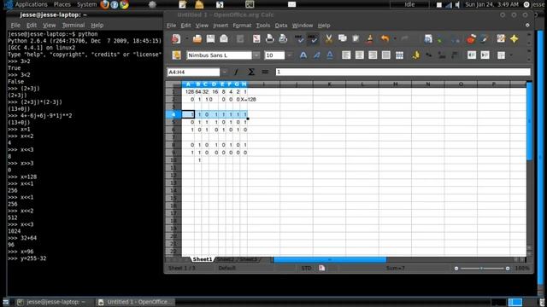Expand the Borders dropdown arrow

click(x=511, y=55)
